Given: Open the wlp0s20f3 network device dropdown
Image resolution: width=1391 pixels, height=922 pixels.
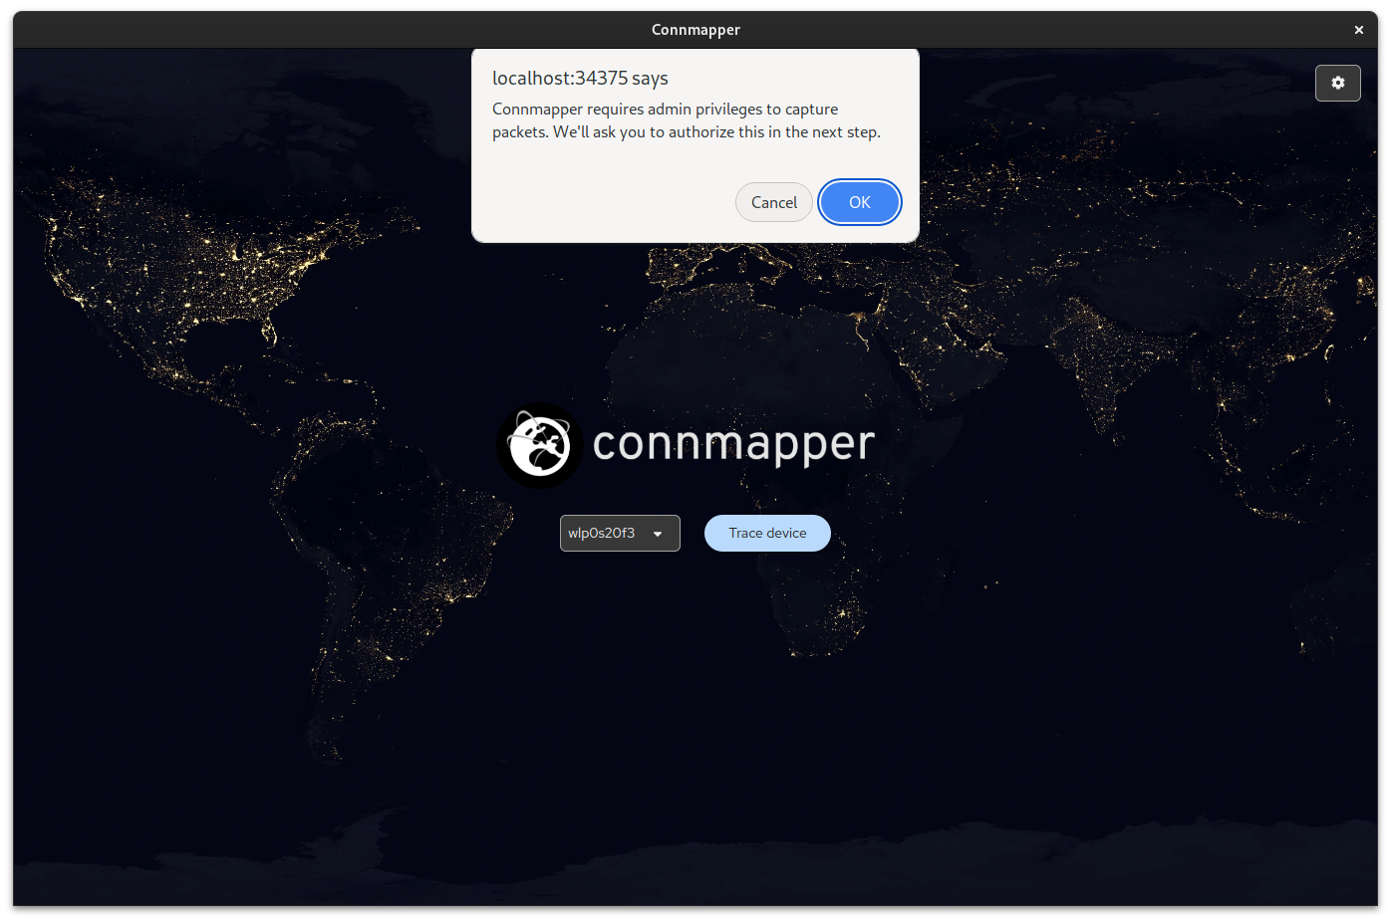Looking at the screenshot, I should tap(620, 533).
